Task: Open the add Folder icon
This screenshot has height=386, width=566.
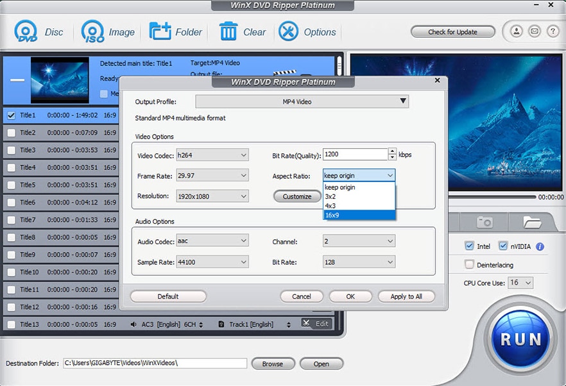Action: click(160, 31)
